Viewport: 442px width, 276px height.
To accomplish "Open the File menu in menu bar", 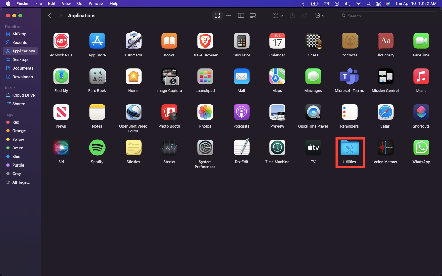I will (38, 3).
